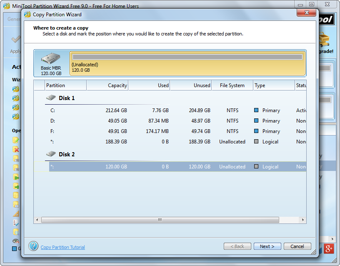Screen dimensions: 340x266
Task: Click the magnifier explore partition icon in sidebar
Action: pyautogui.click(x=16, y=232)
